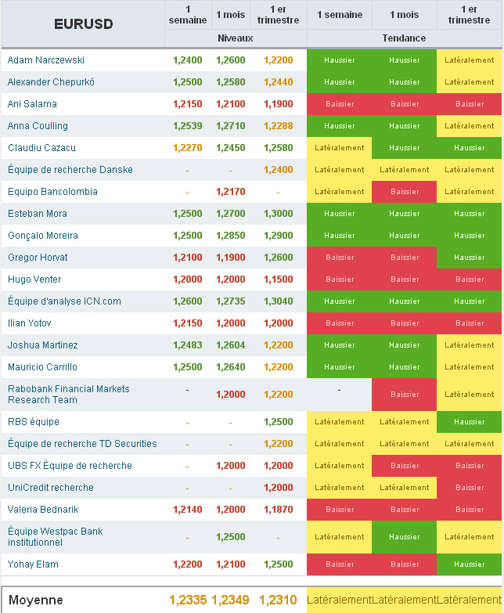Click Adam Narczewski's 1,2600 monthly level
This screenshot has height=613, width=504.
coord(231,60)
